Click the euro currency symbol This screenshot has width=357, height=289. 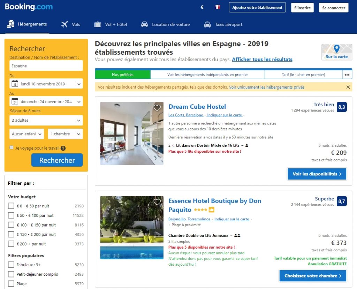202,7
